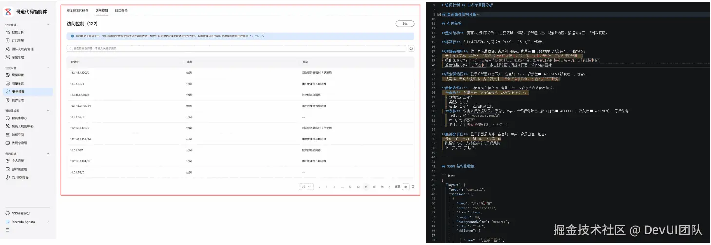Switch to the 访问控制 tab
711x245 pixels.
click(x=101, y=10)
